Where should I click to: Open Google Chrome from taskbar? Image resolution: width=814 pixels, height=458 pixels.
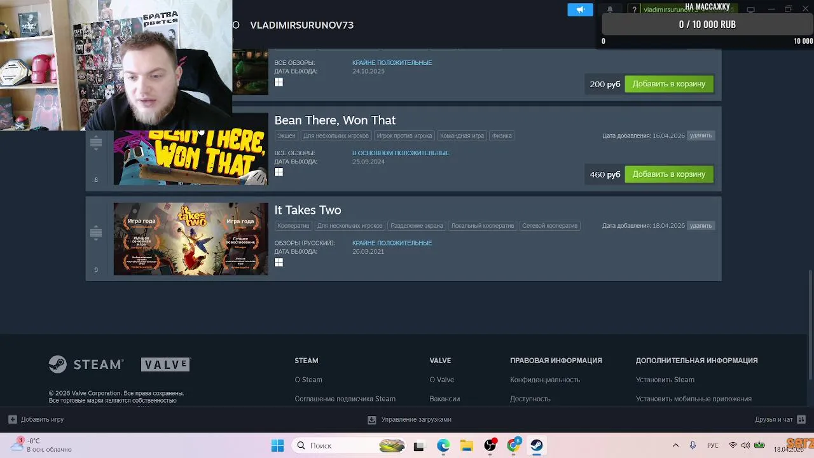[x=513, y=446]
